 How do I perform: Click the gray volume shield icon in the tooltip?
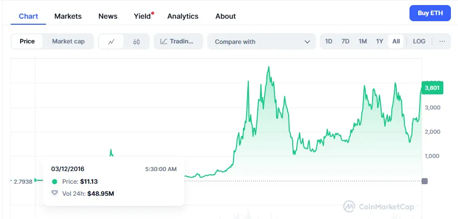[x=55, y=193]
